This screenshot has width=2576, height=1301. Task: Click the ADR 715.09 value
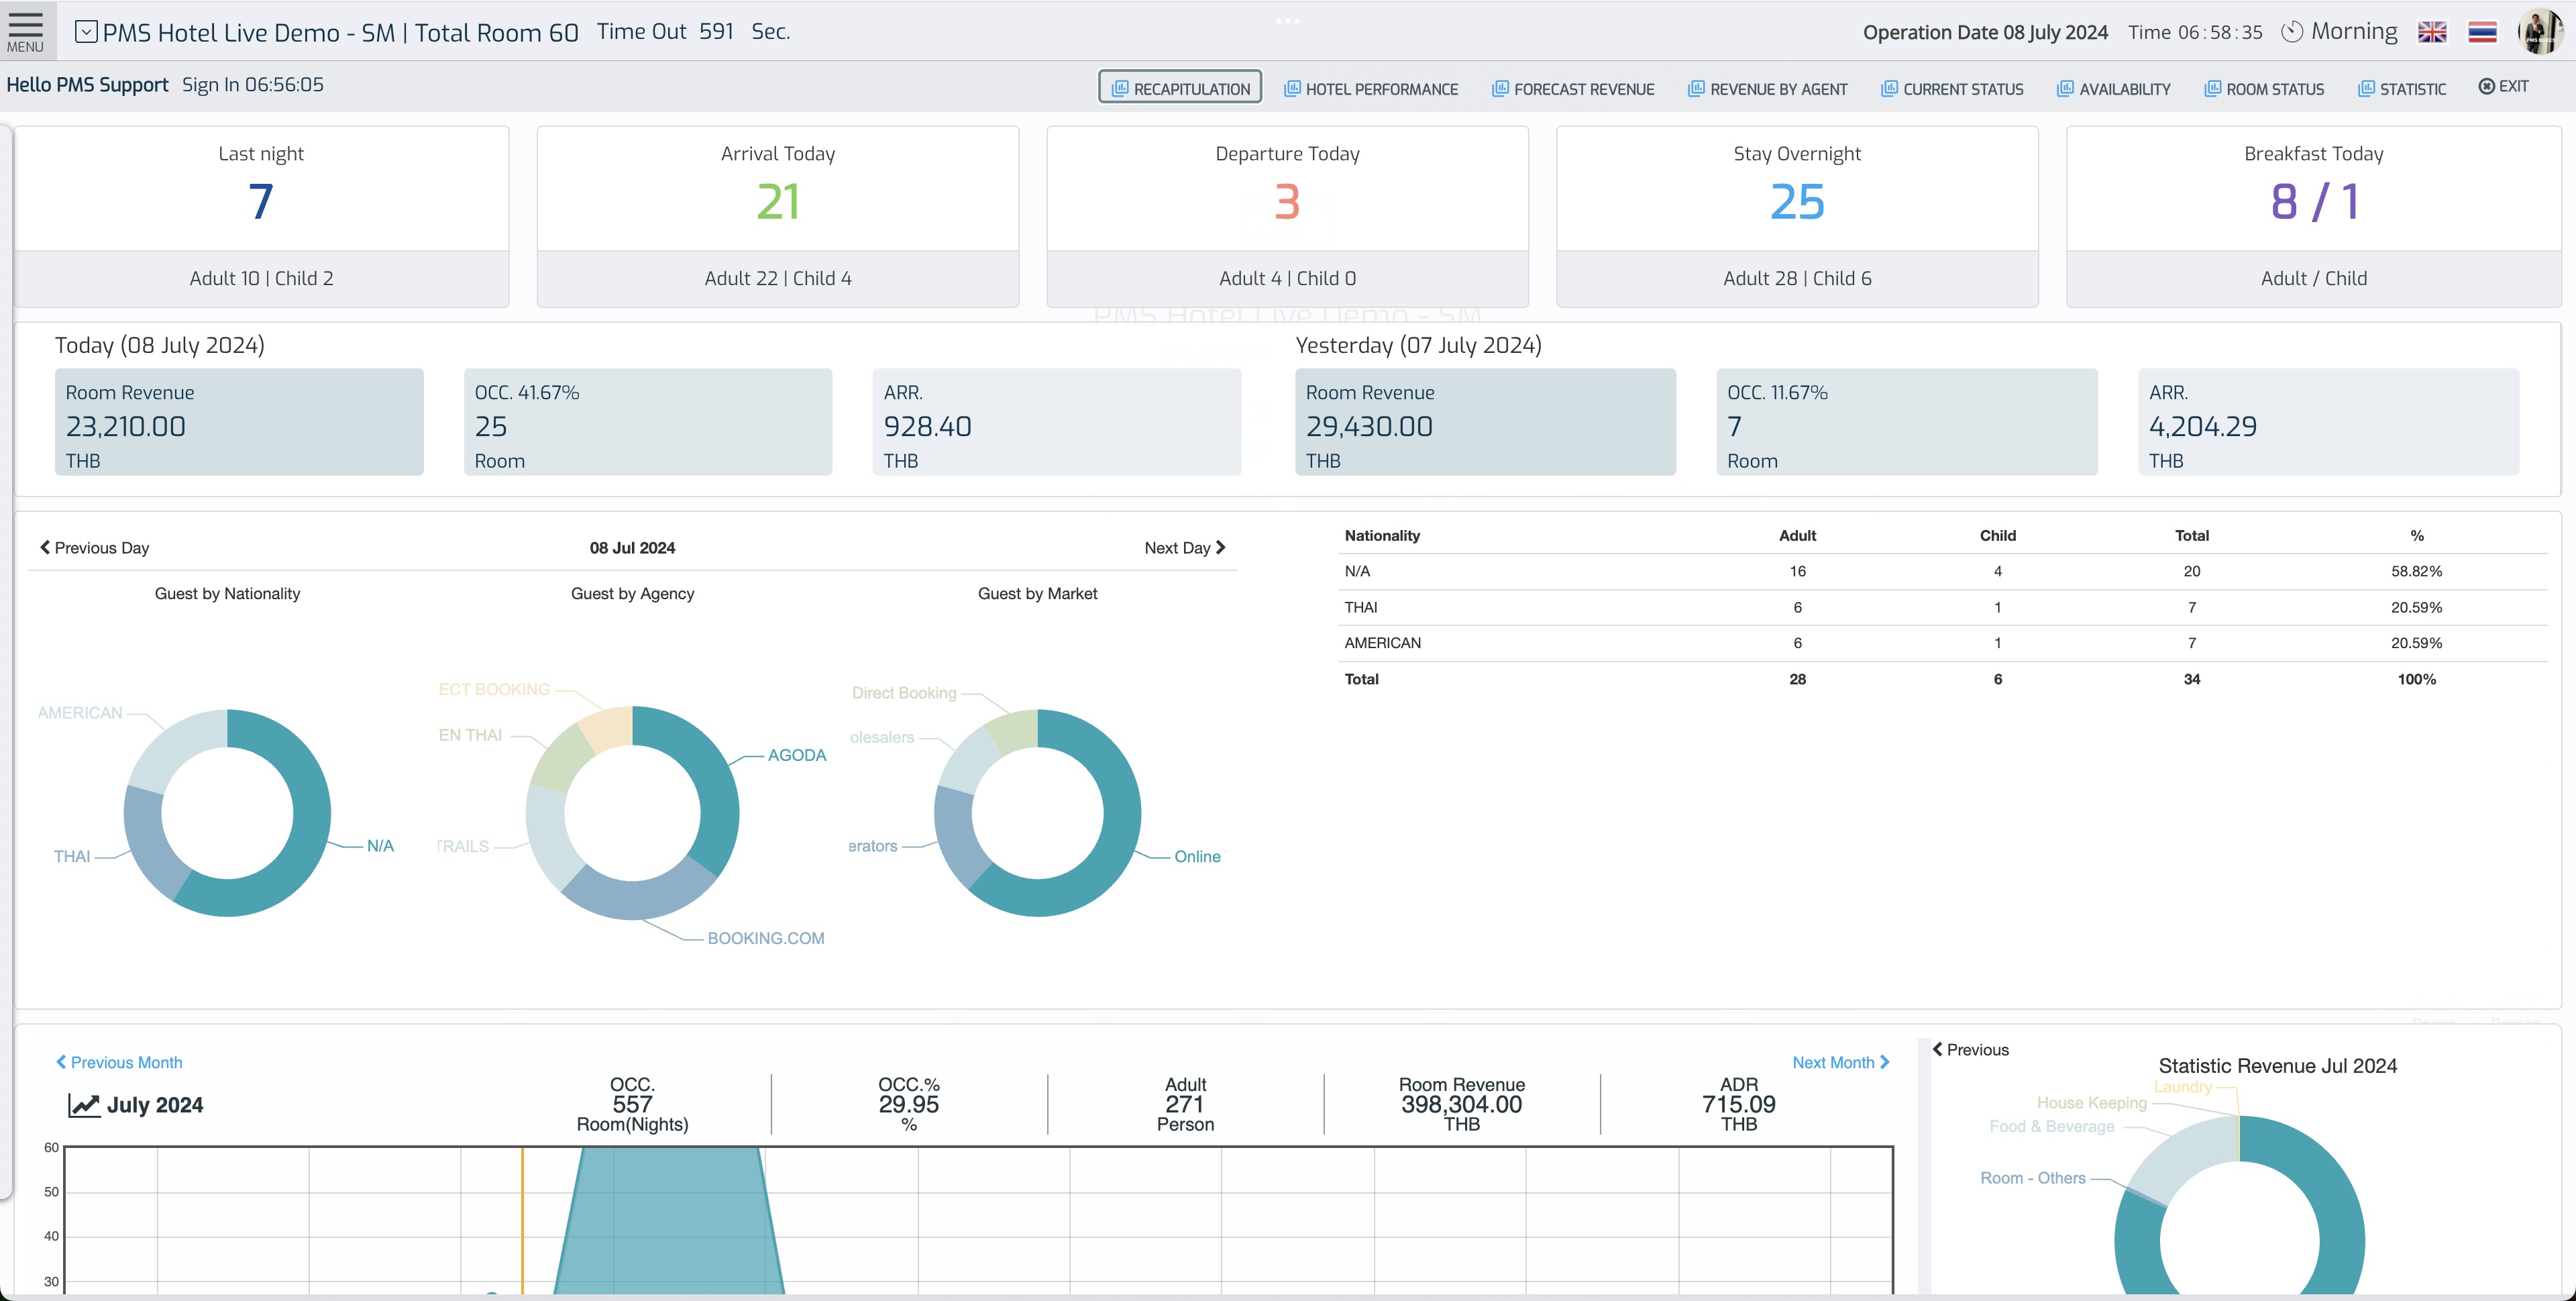[x=1738, y=1105]
